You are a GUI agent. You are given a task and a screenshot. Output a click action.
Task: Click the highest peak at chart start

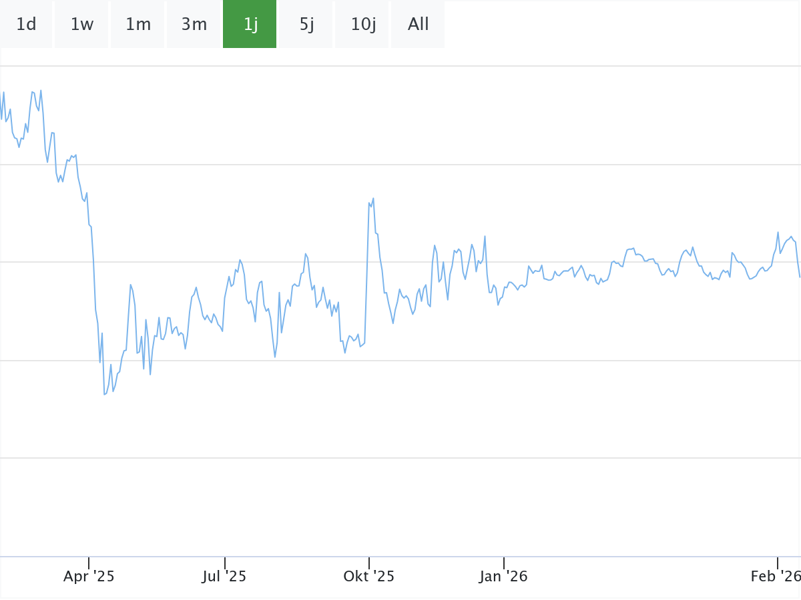(x=41, y=91)
